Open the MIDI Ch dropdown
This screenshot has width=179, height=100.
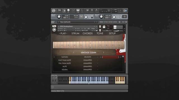point(66,31)
